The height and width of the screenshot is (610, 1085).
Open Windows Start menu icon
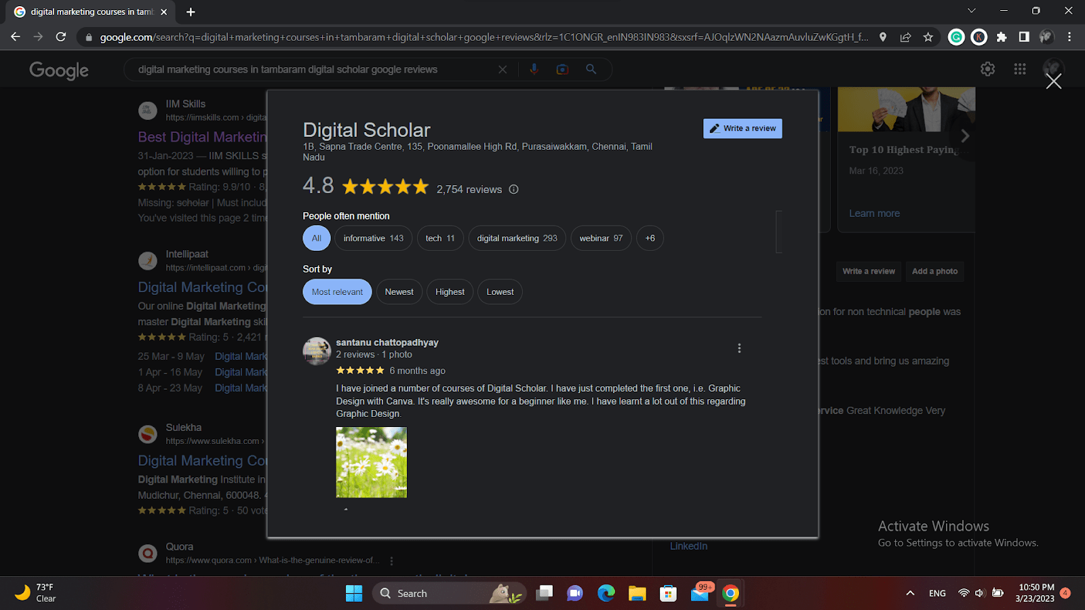pos(354,593)
